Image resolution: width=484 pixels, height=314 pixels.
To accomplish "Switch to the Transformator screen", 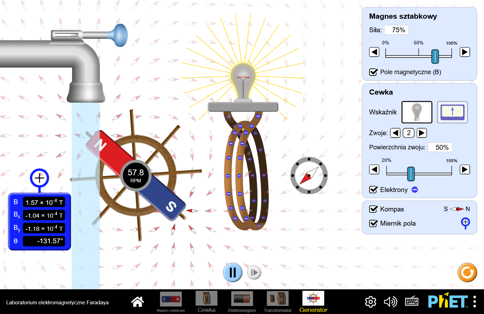I will coord(278,302).
